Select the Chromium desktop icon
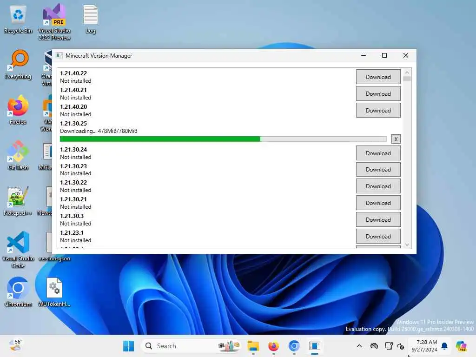 pyautogui.click(x=18, y=292)
